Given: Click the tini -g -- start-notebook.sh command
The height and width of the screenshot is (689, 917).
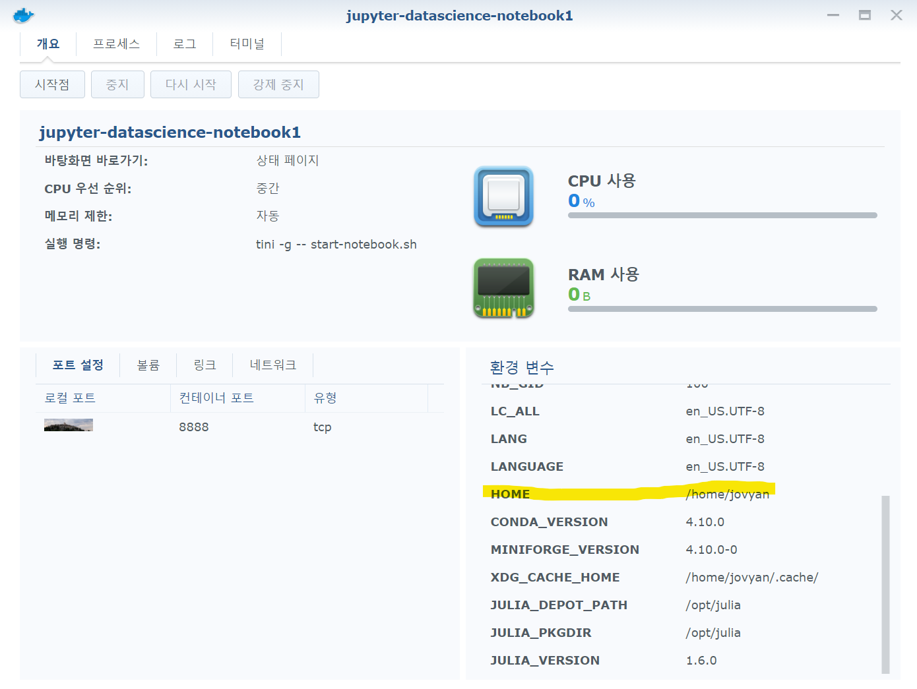Looking at the screenshot, I should (x=336, y=244).
